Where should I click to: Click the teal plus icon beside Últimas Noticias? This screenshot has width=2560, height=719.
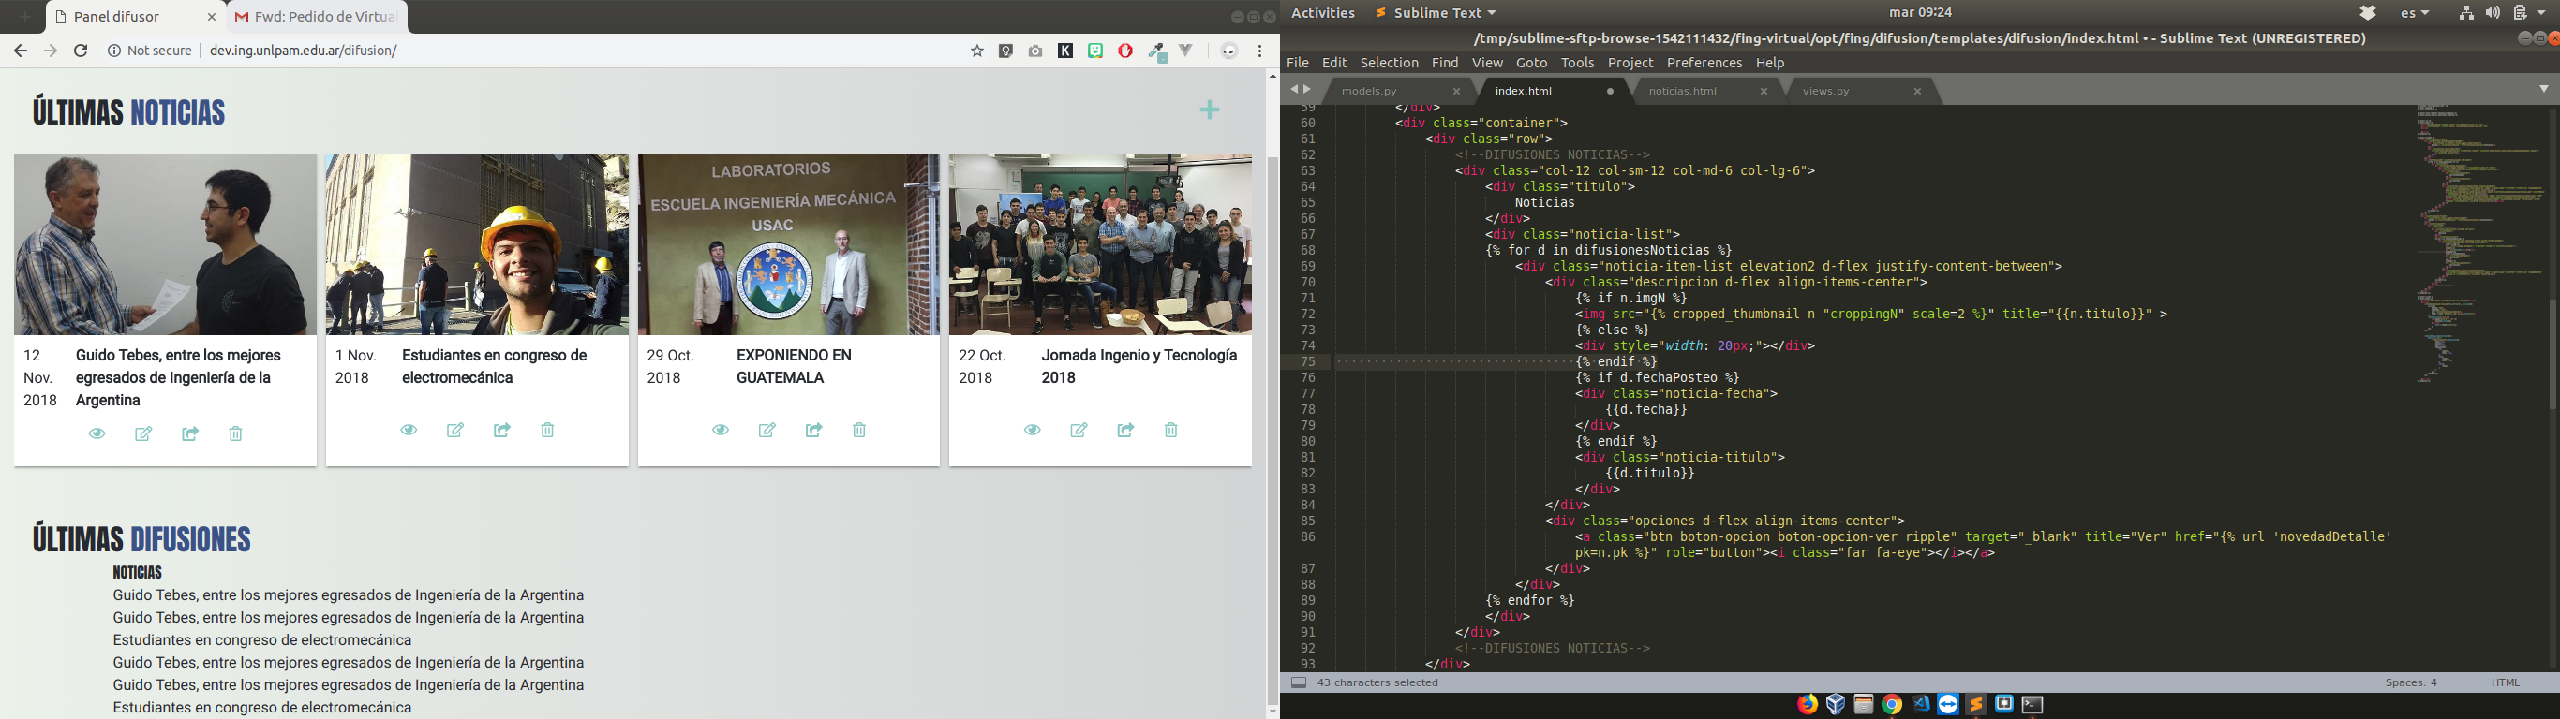click(1210, 110)
